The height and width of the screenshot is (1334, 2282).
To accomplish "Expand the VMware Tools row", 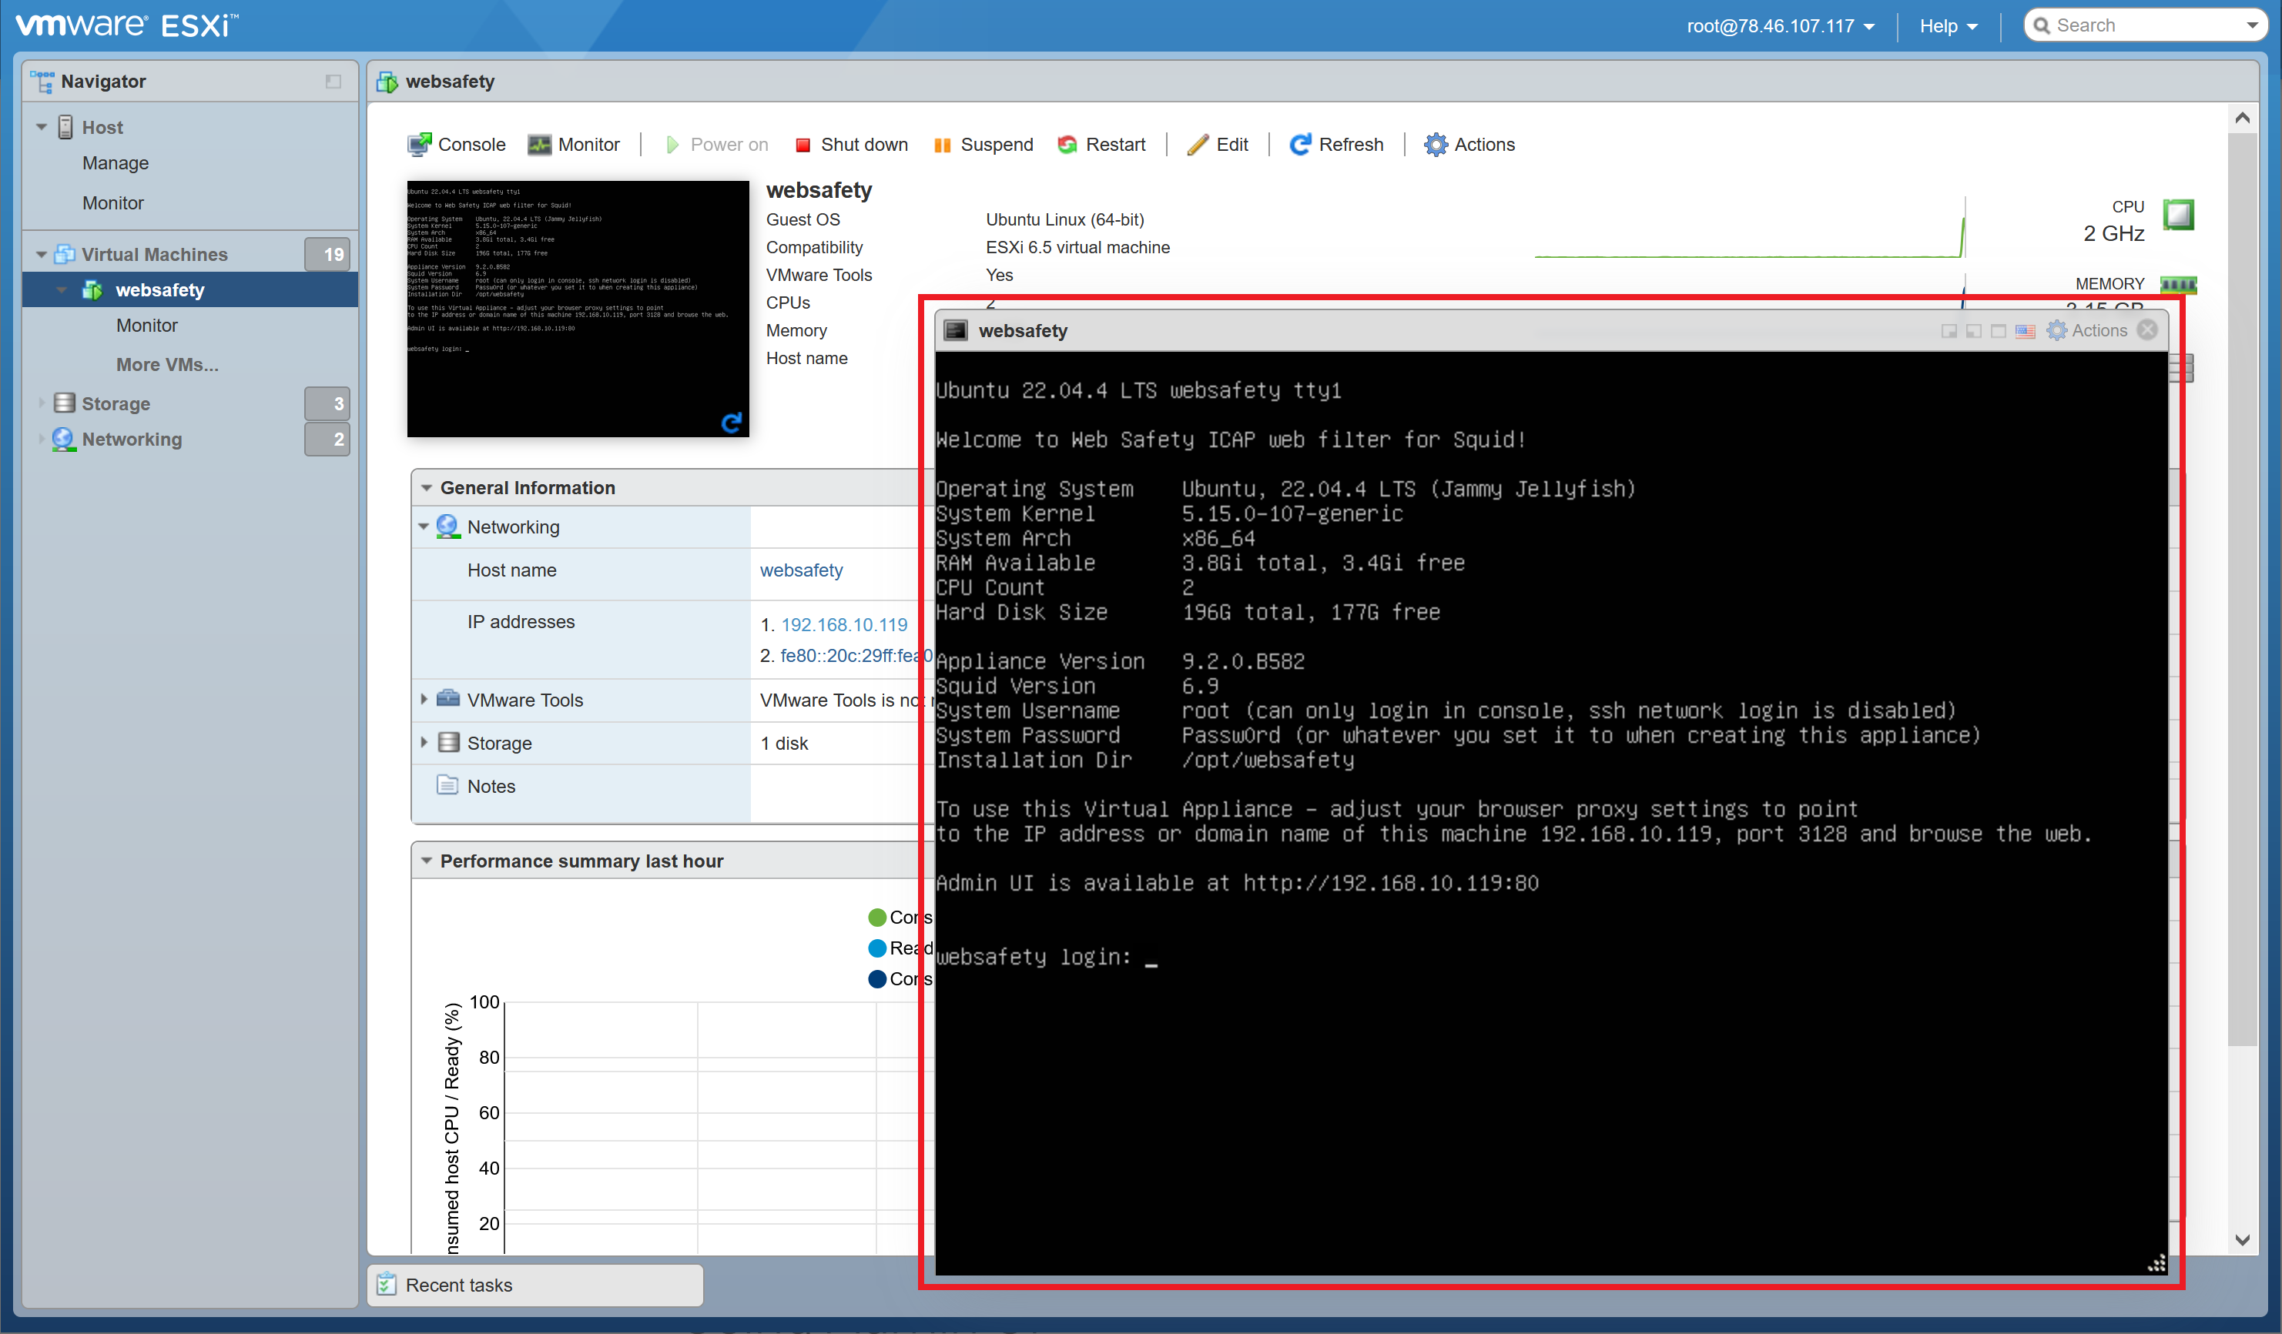I will tap(423, 700).
